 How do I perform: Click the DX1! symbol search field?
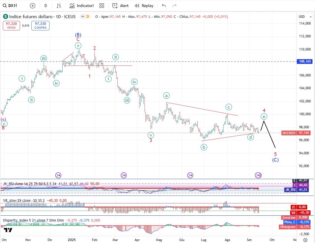(x=12, y=6)
